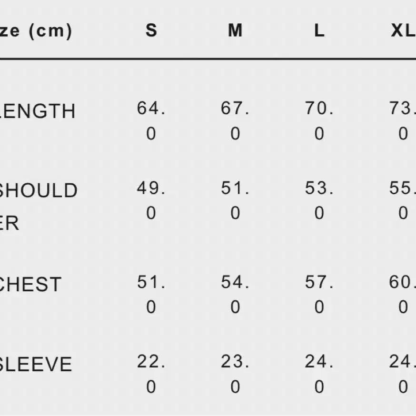Click the 60.0 chest value for XL
The height and width of the screenshot is (416, 416).
pyautogui.click(x=403, y=294)
